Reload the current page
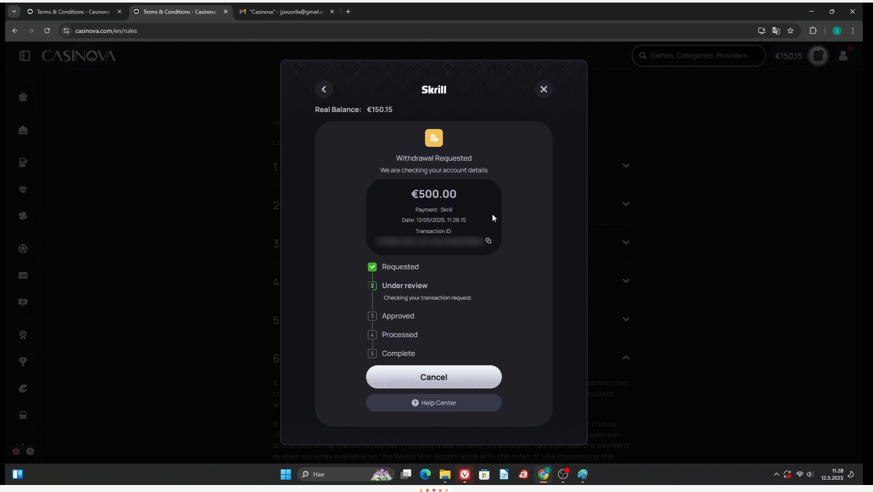Image resolution: width=873 pixels, height=492 pixels. point(47,31)
